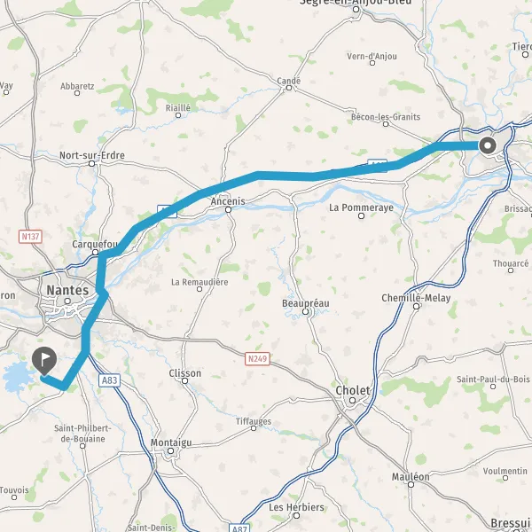Click the La Pommeraye place label

pos(362,207)
